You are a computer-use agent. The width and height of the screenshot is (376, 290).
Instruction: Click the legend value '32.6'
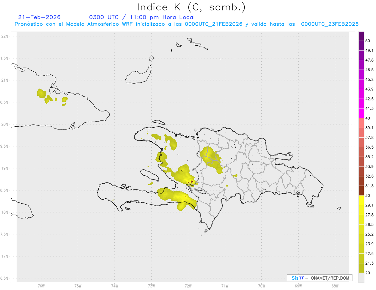pyautogui.click(x=369, y=176)
